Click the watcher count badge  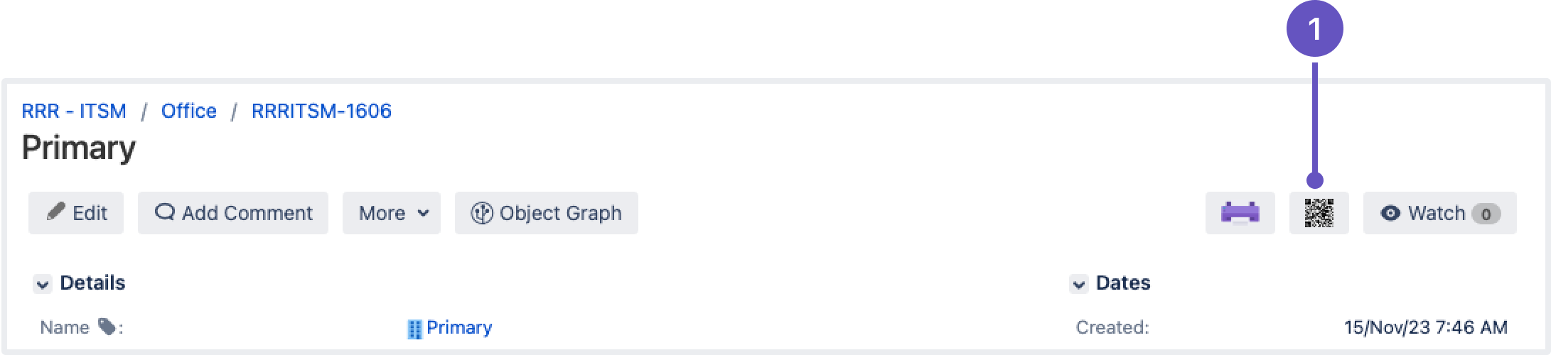click(1486, 214)
